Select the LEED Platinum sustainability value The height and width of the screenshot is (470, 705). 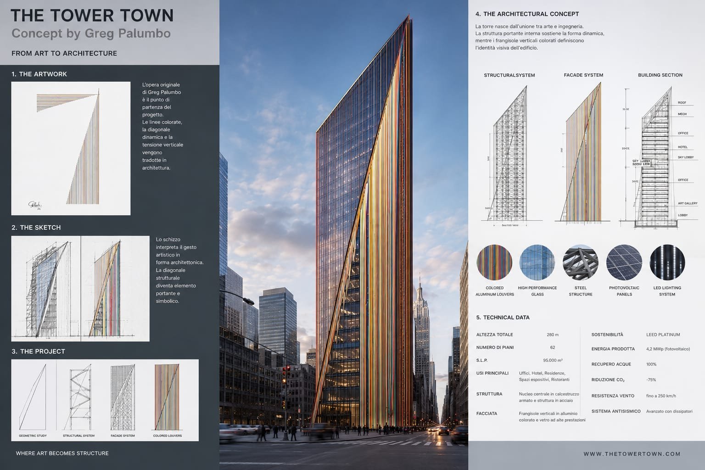point(663,335)
